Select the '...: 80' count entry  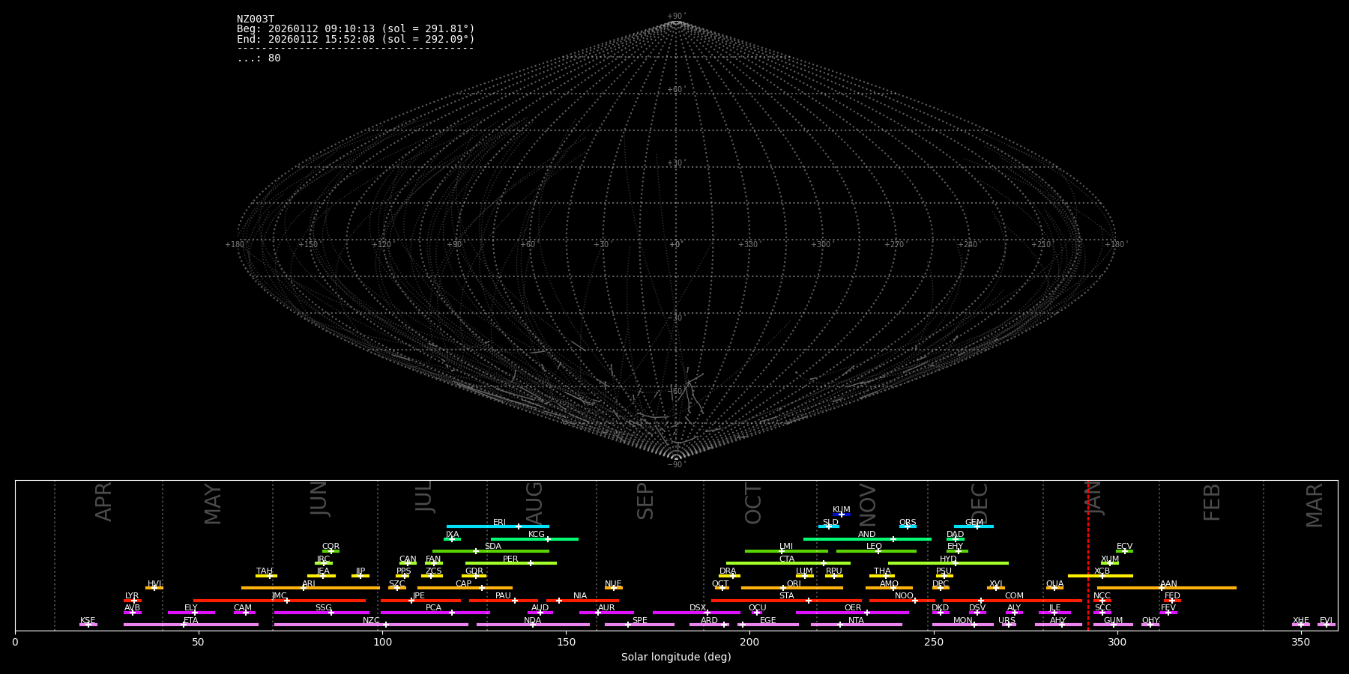tap(259, 58)
